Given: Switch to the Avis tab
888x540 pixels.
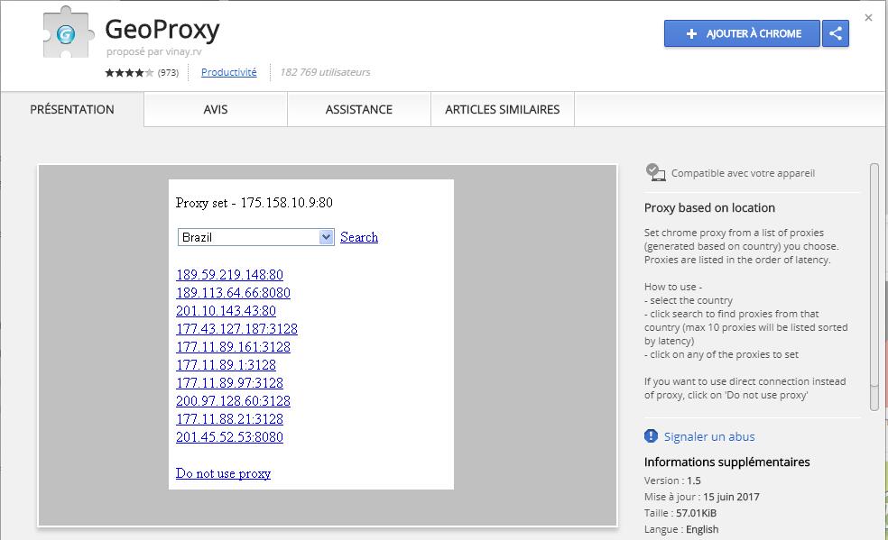Looking at the screenshot, I should [x=215, y=109].
